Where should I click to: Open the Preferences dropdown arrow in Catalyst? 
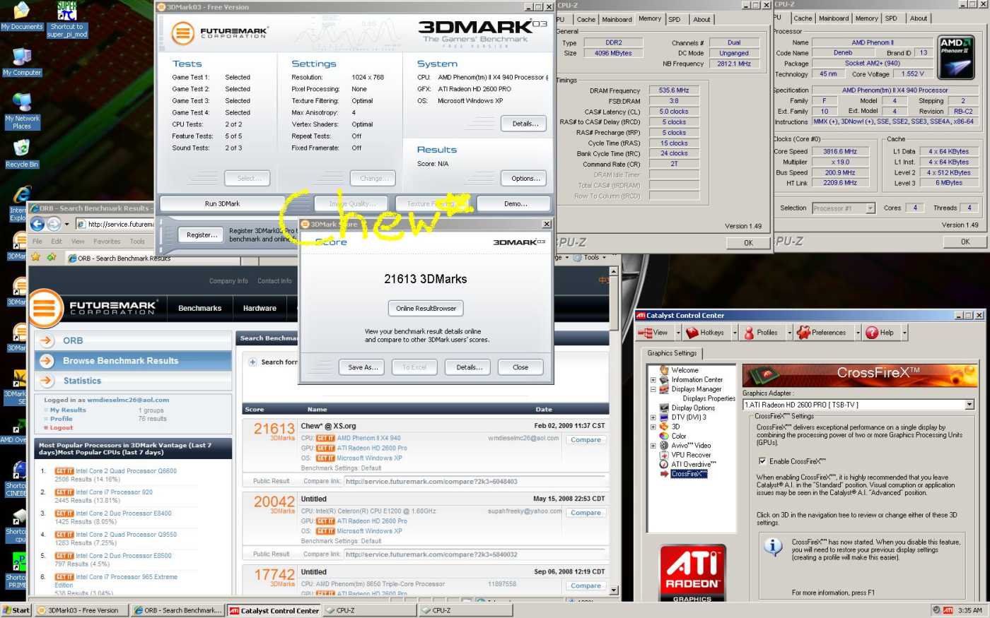[x=858, y=333]
